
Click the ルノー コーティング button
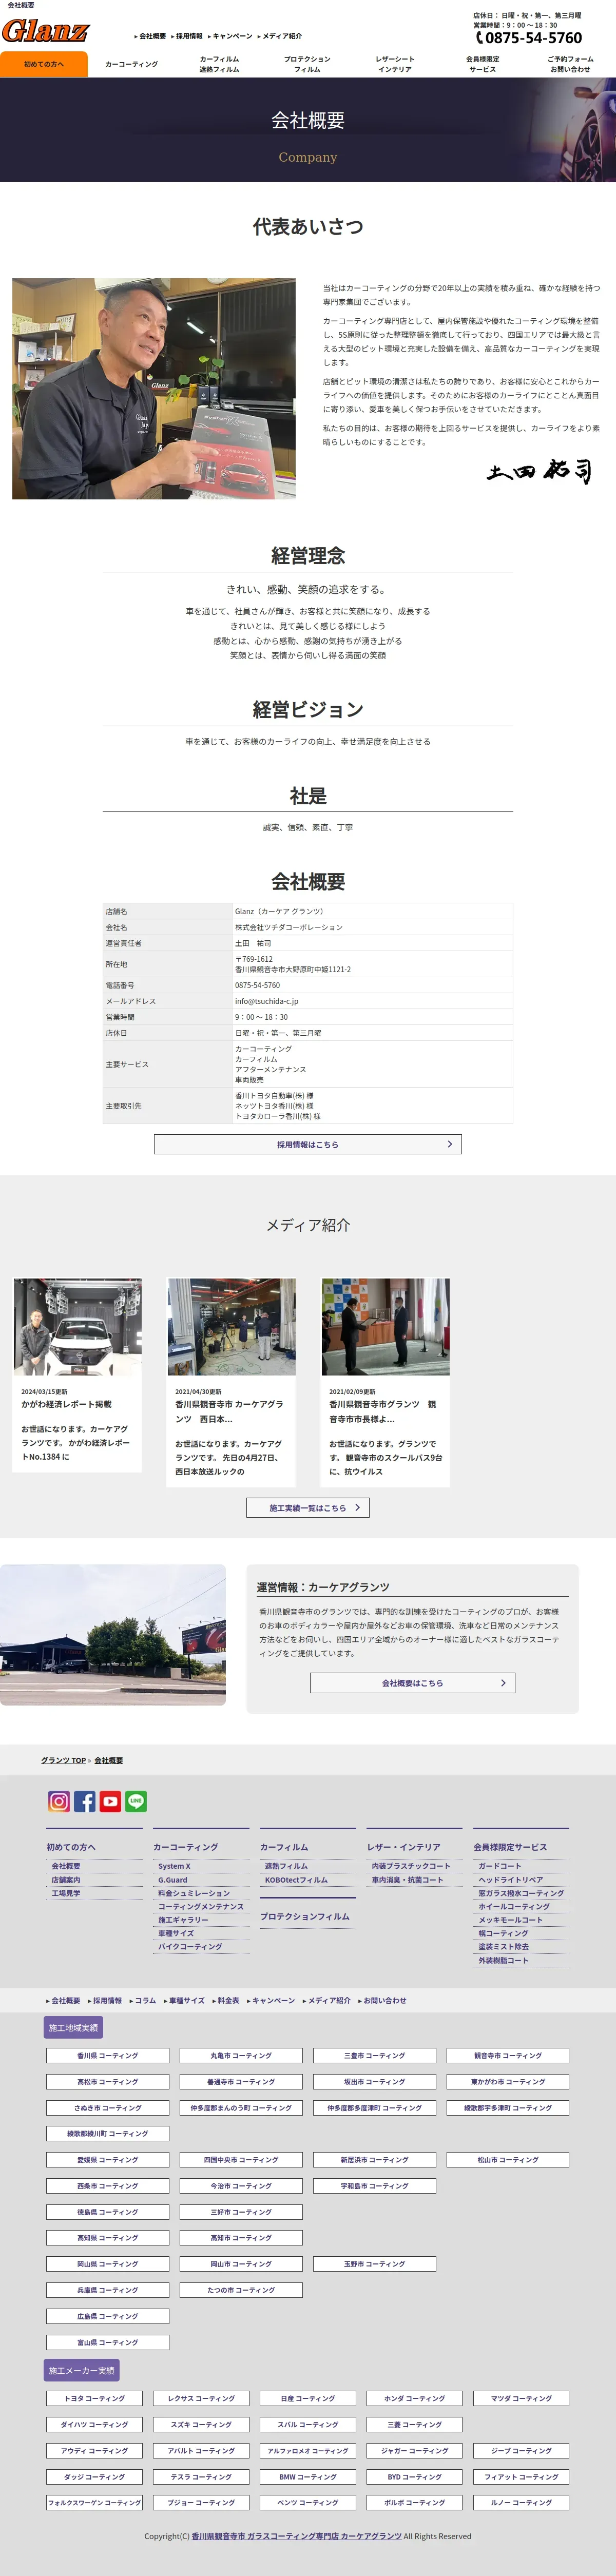pyautogui.click(x=521, y=2503)
